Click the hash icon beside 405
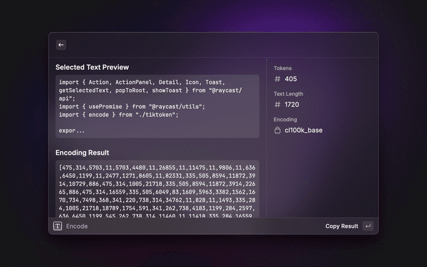This screenshot has height=267, width=427. (278, 79)
